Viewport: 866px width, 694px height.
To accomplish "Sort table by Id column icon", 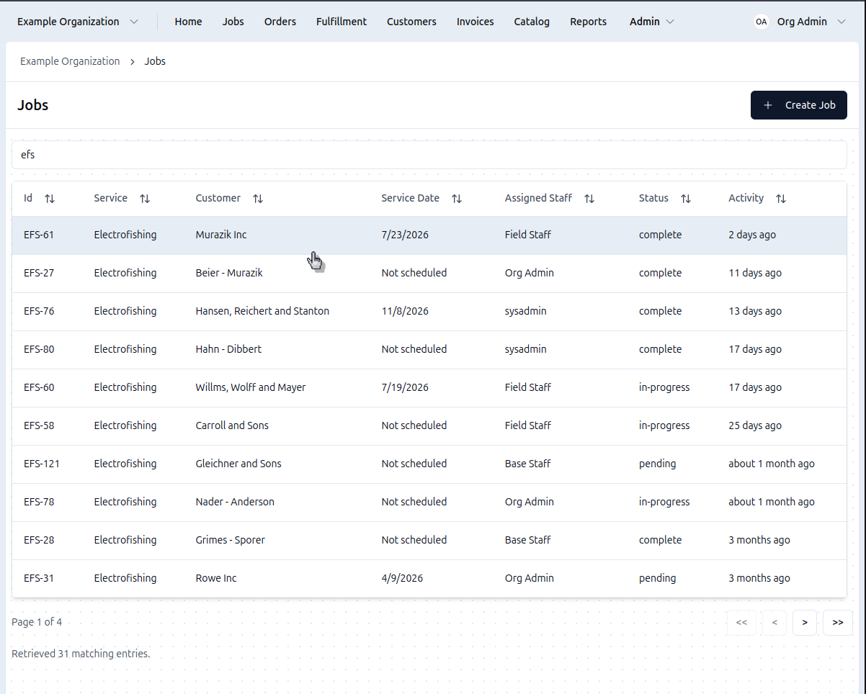I will [x=50, y=199].
